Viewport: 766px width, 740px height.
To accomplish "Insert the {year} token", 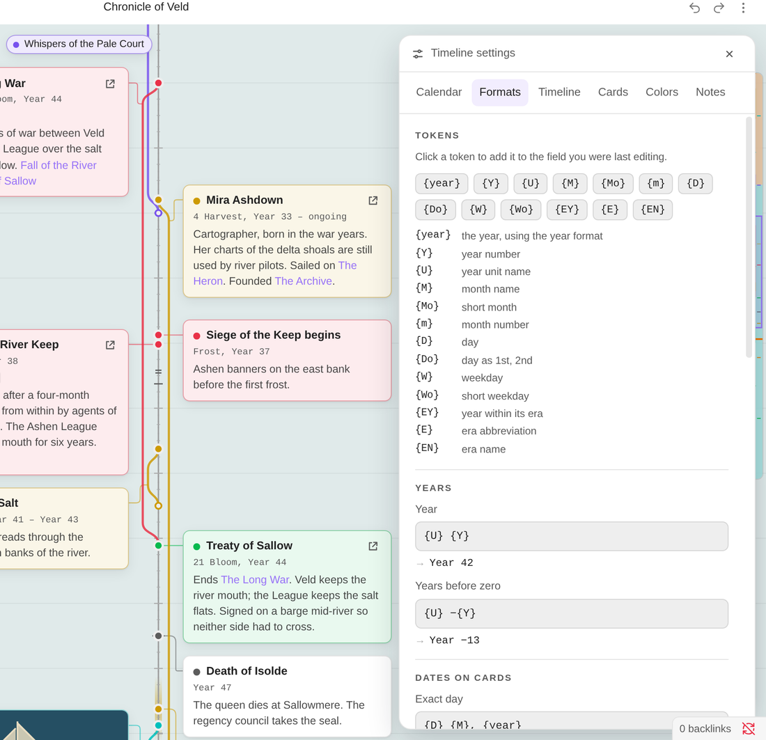I will click(x=441, y=184).
